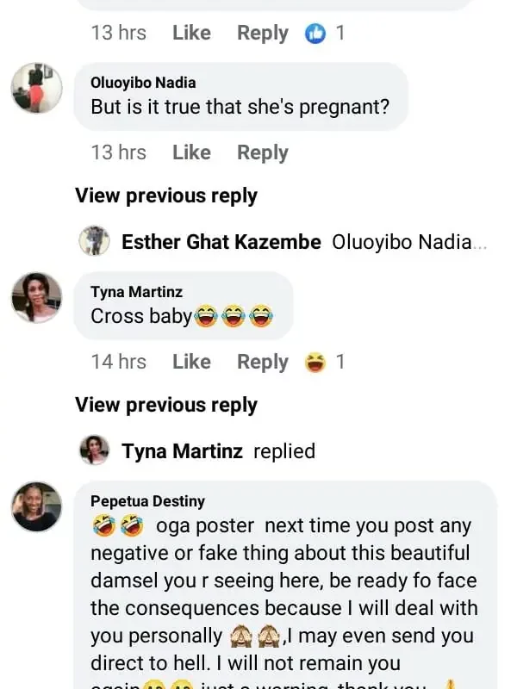This screenshot has height=689, width=517.
Task: Tap Esther Ghat Kazembe's small avatar
Action: [94, 241]
